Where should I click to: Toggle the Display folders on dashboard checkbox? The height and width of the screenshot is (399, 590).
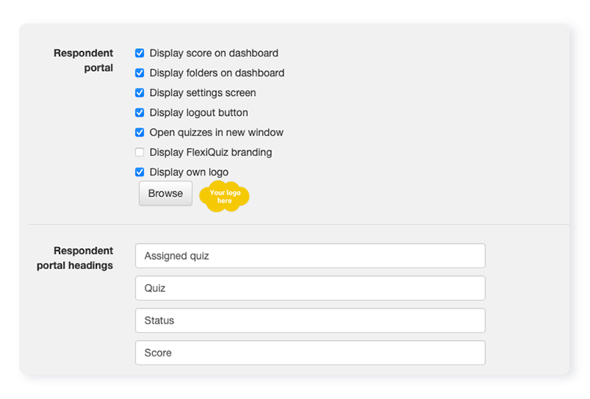[139, 73]
